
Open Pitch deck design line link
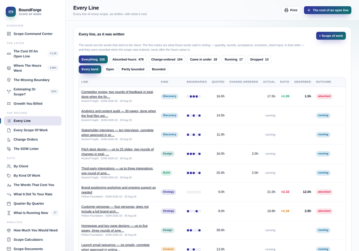[118, 152]
